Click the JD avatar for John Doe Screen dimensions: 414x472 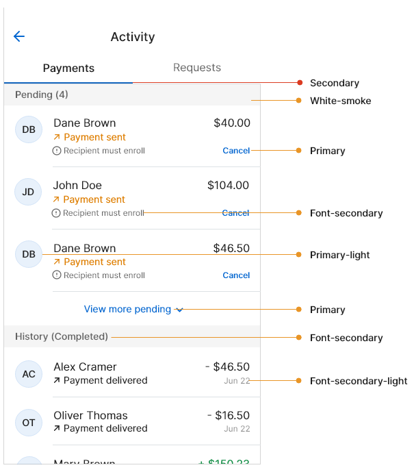click(29, 192)
